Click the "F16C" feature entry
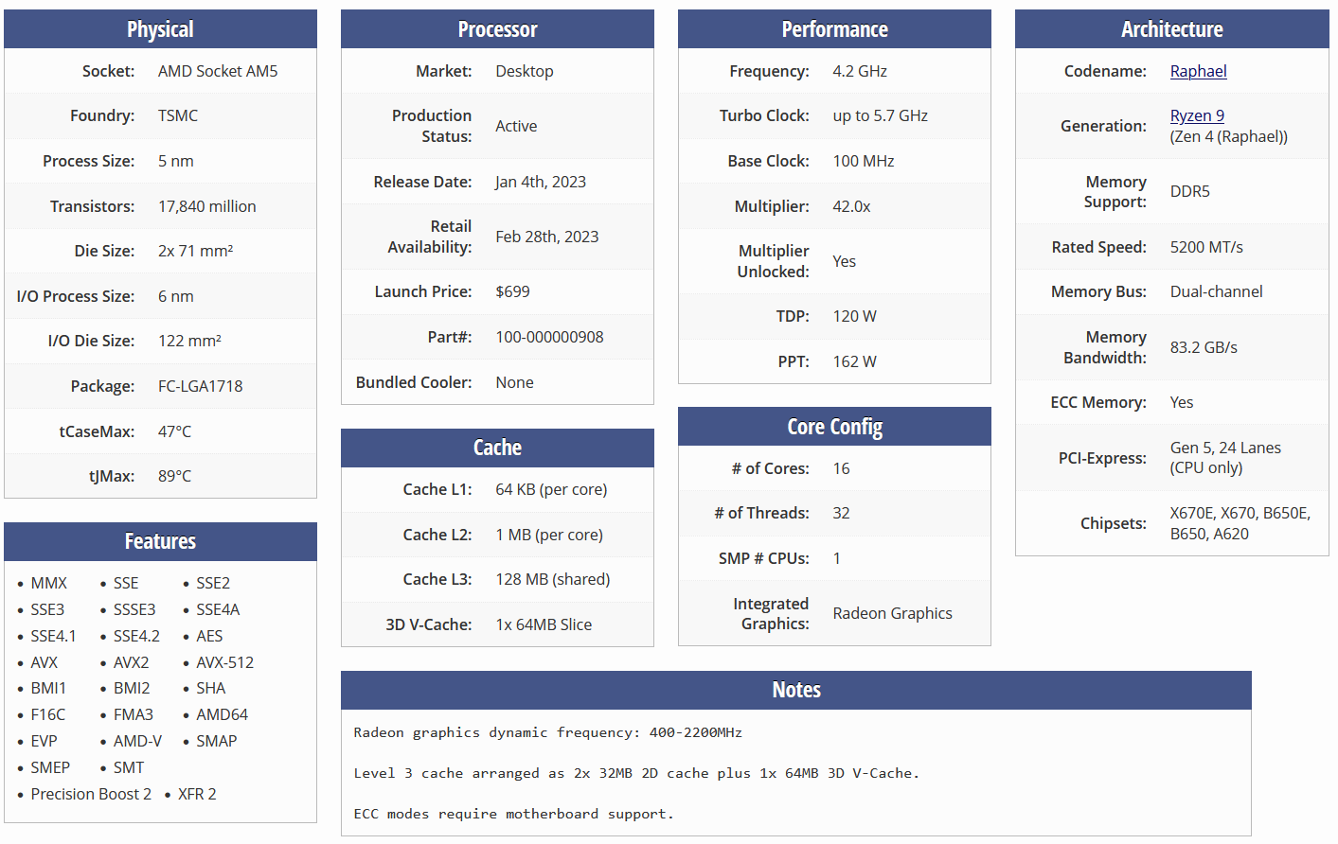The image size is (1338, 844). pos(48,714)
